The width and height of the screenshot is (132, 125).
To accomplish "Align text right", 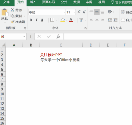I will pyautogui.click(x=102, y=20).
